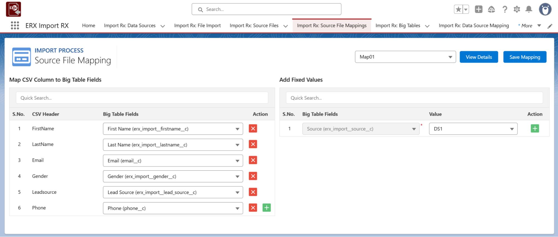Image resolution: width=558 pixels, height=237 pixels.
Task: Click the Save Mapping button
Action: pos(525,57)
